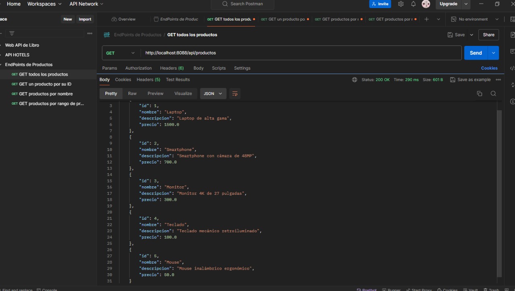Viewport: 515px width, 291px height.
Task: Open the sidebar filter icon
Action: (x=12, y=33)
